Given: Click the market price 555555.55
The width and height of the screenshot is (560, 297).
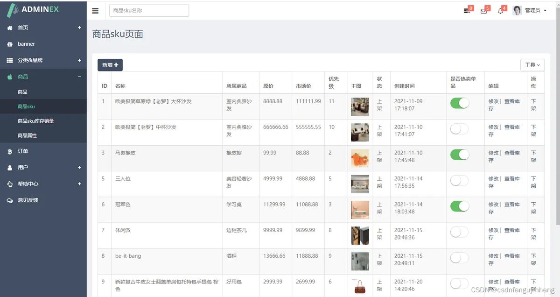Looking at the screenshot, I should (x=308, y=127).
